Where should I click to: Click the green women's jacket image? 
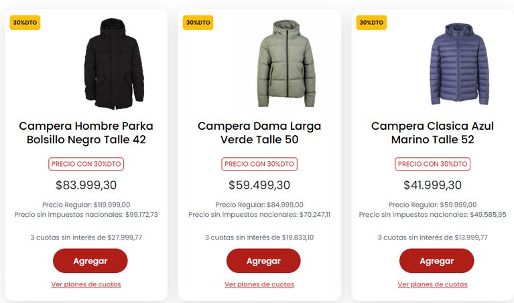pyautogui.click(x=286, y=64)
